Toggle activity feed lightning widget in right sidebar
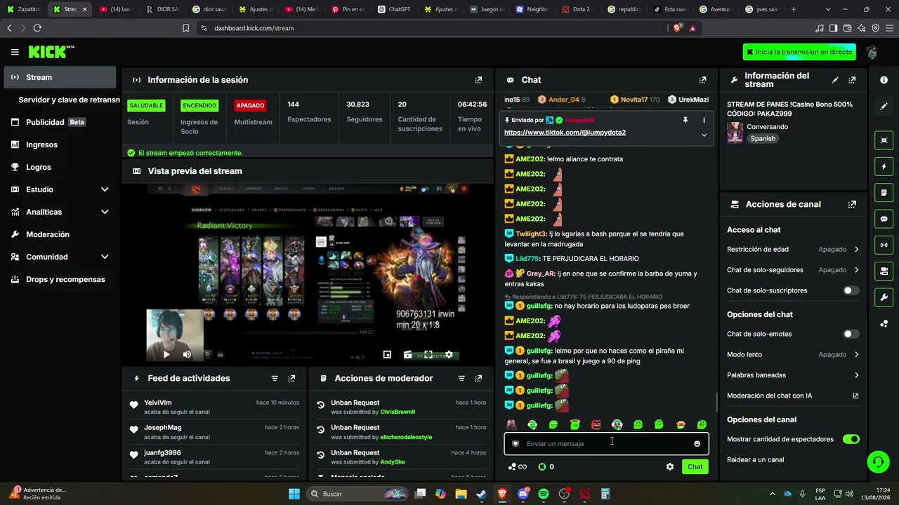The image size is (899, 505). pyautogui.click(x=884, y=166)
